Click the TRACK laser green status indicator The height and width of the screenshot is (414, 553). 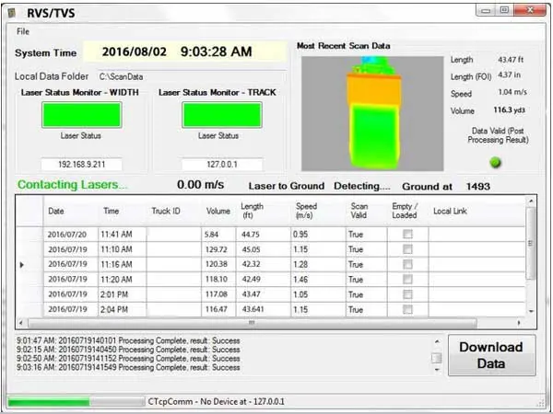coord(222,115)
